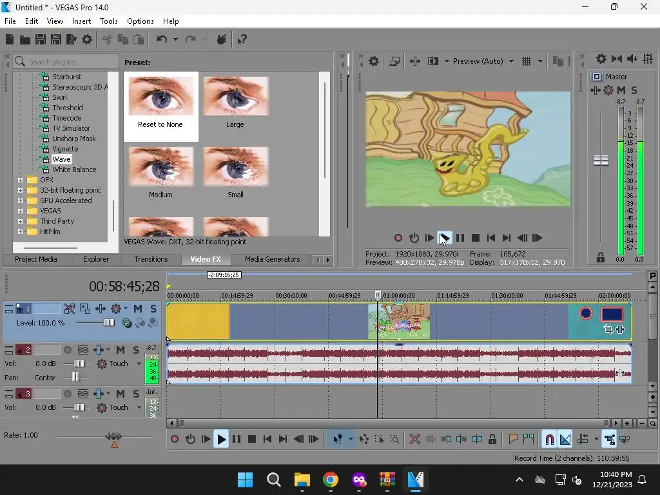The image size is (660, 495).
Task: Select the Selection edit tool icon
Action: pos(379,439)
